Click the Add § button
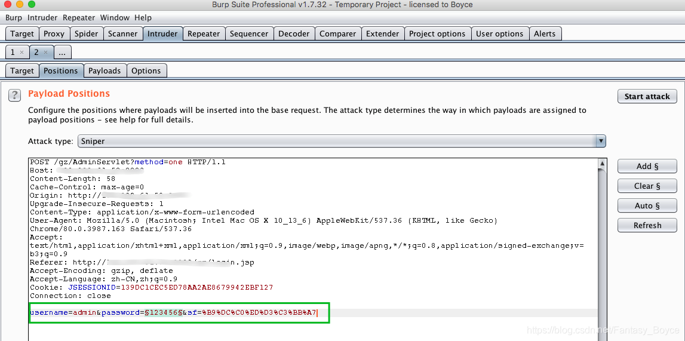The width and height of the screenshot is (685, 341). [647, 167]
